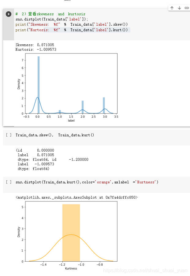
Task: Run the orange kurtosis distplot cell via its brackets
Action: pyautogui.click(x=9, y=182)
